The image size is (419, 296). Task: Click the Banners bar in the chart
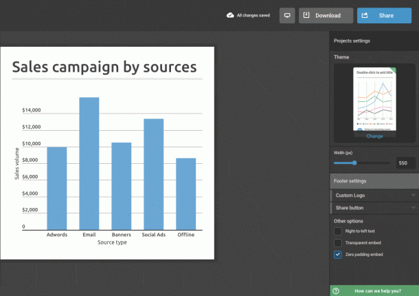(122, 186)
